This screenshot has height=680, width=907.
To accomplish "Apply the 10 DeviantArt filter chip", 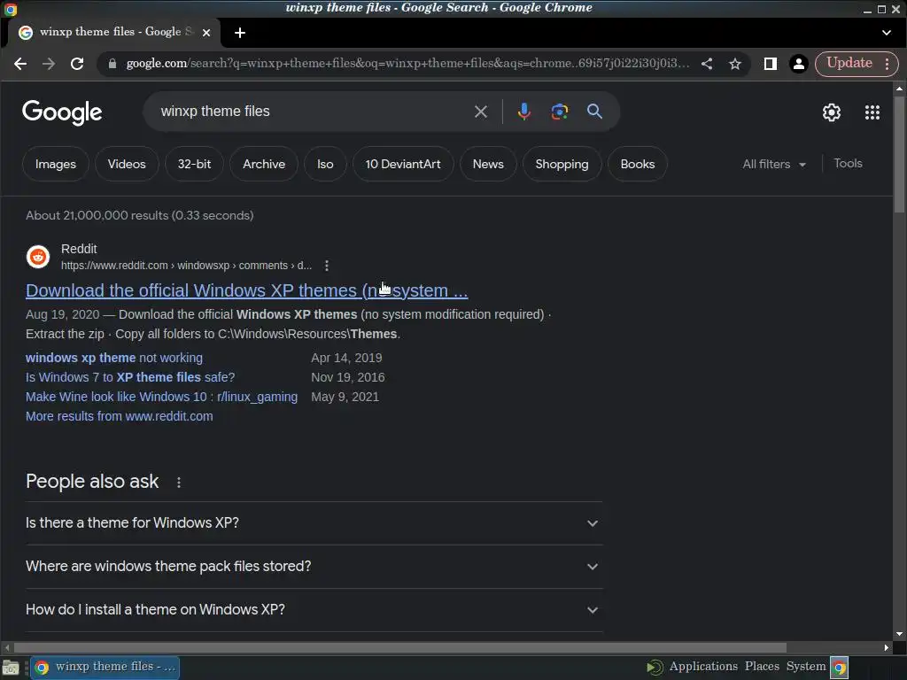I will [403, 164].
